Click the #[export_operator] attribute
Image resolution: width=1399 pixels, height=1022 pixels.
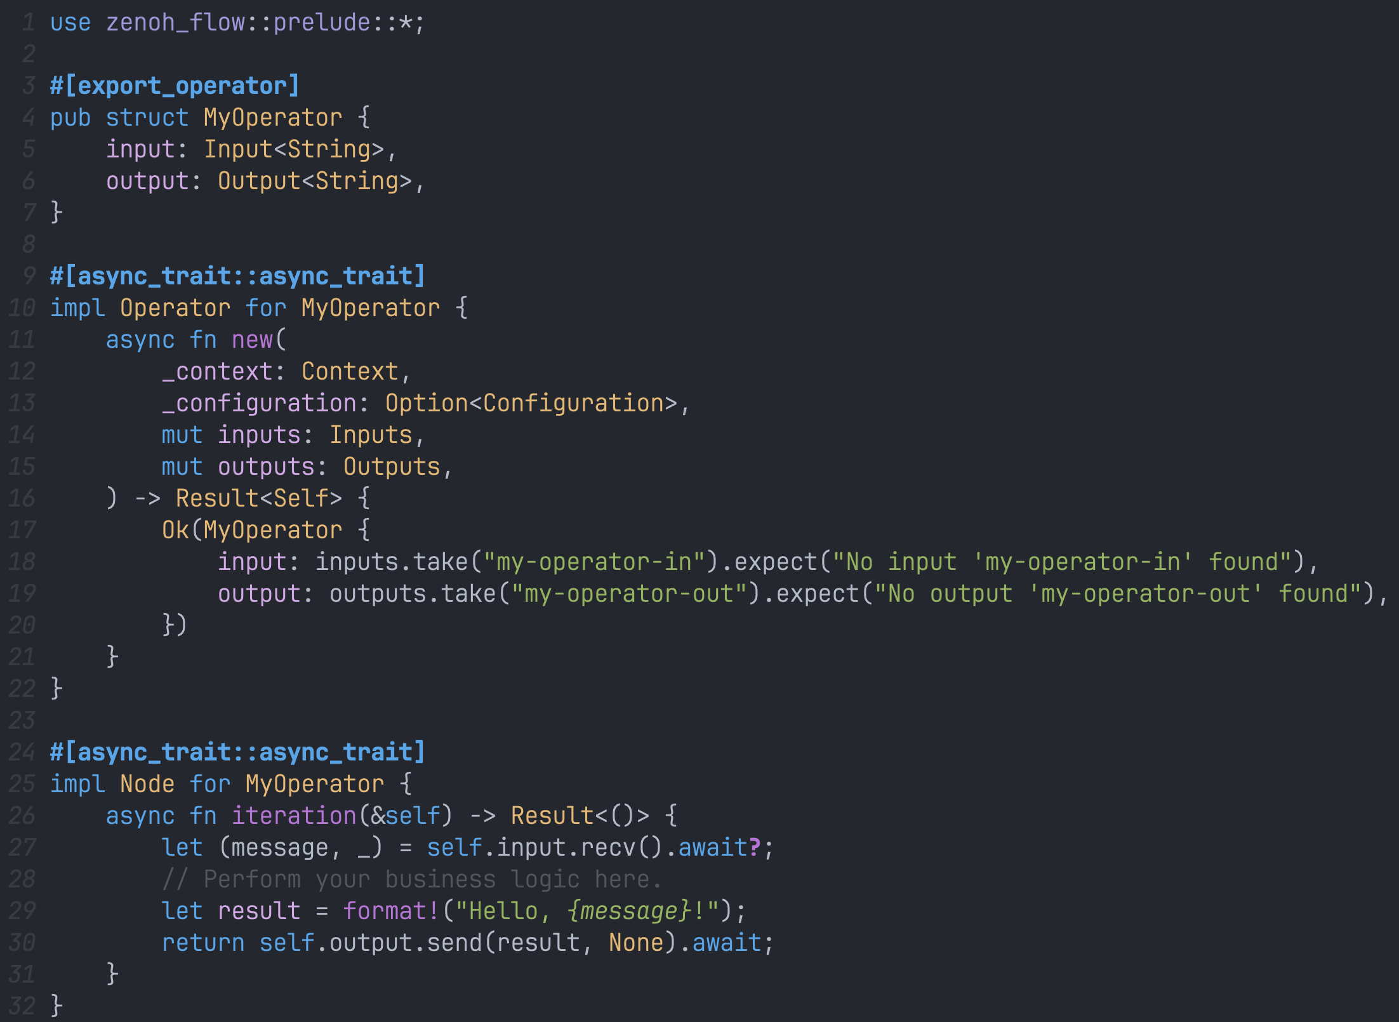pos(173,85)
